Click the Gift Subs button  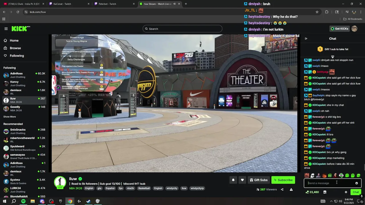(259, 180)
